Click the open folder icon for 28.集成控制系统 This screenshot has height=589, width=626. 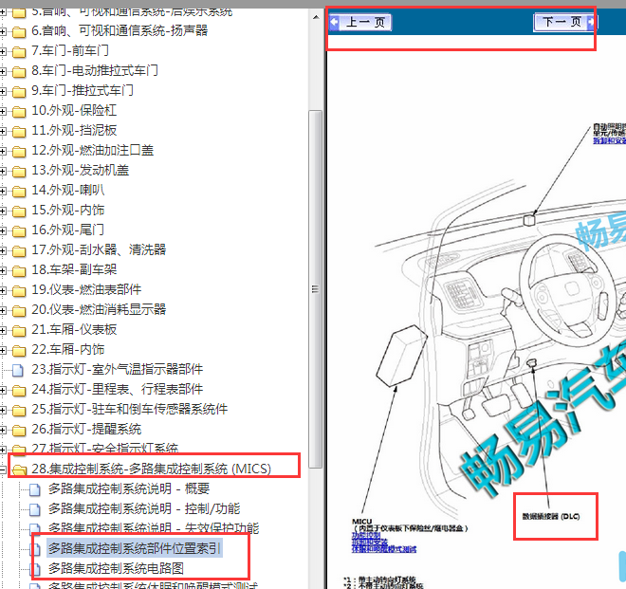[19, 470]
